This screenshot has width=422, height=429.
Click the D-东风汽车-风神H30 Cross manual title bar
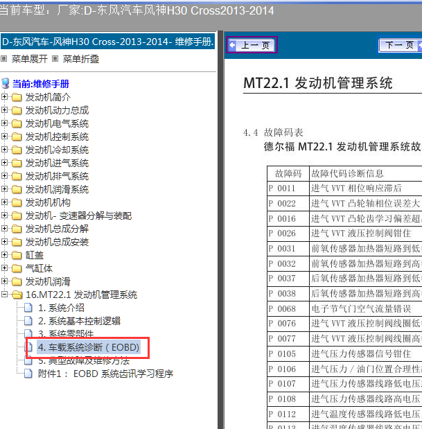pyautogui.click(x=108, y=42)
